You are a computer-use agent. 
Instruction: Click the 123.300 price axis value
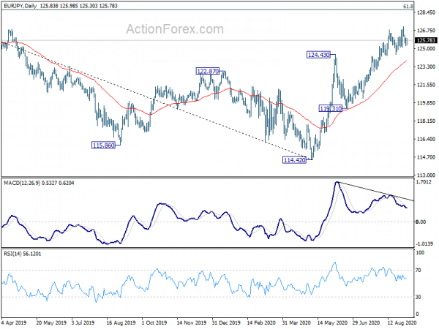tap(426, 67)
